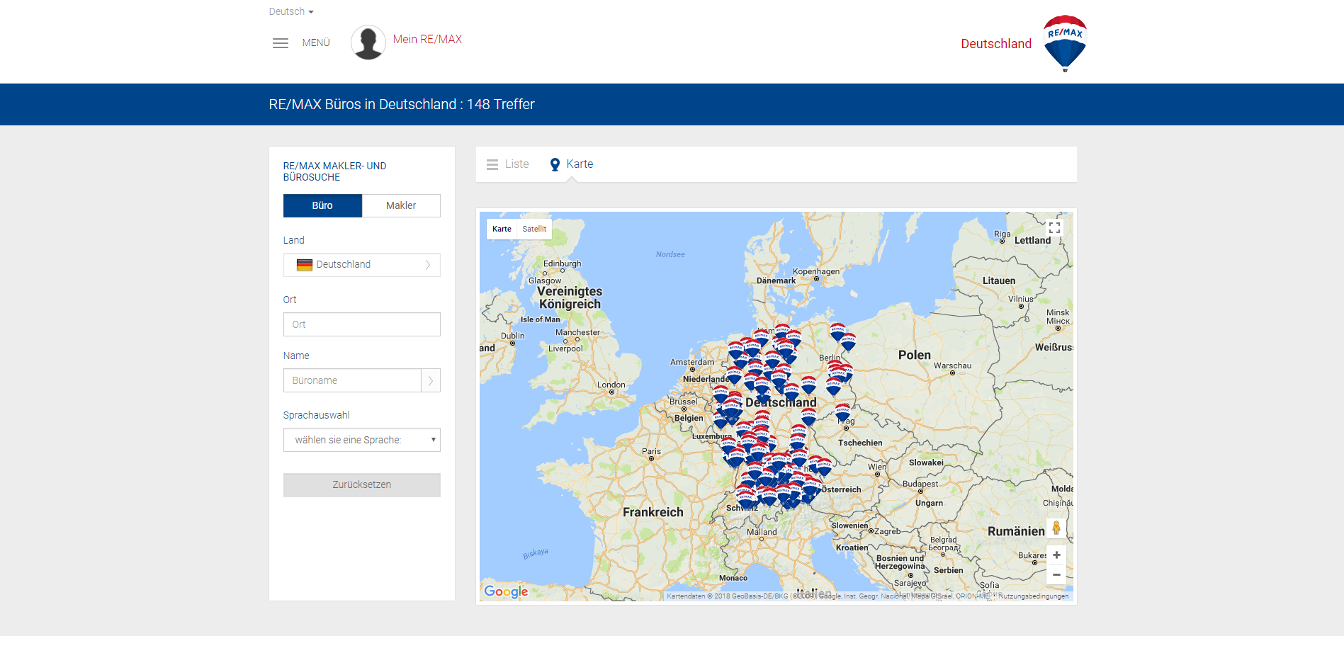Click the London city label on map
This screenshot has width=1344, height=670.
tap(611, 385)
